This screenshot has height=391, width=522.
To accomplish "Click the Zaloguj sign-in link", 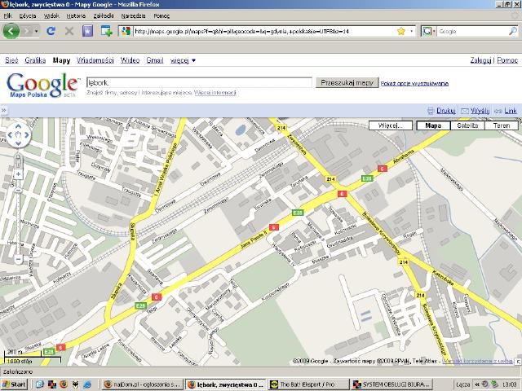I will [x=480, y=60].
